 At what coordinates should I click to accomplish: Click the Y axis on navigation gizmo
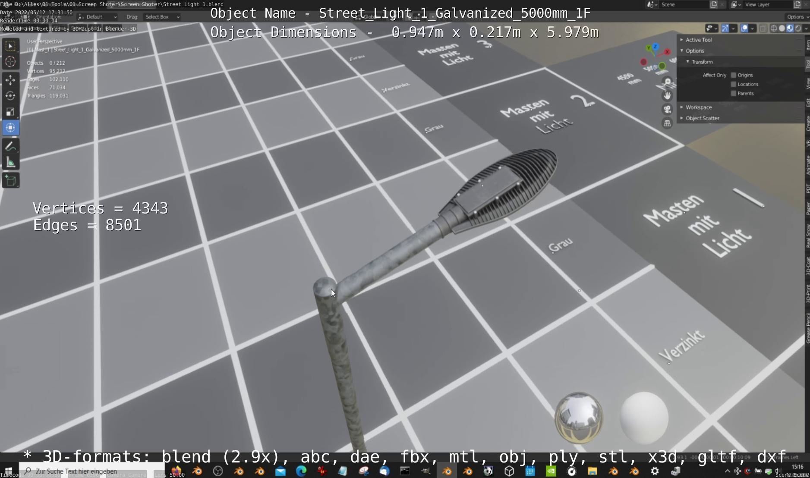[x=649, y=49]
